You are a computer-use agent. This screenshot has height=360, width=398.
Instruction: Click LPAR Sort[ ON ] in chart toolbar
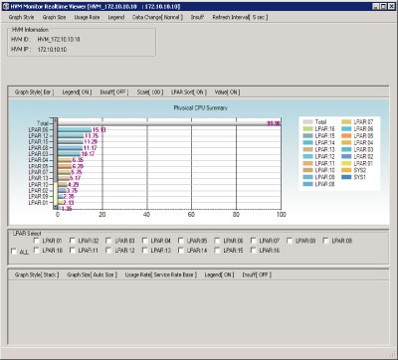pos(189,92)
